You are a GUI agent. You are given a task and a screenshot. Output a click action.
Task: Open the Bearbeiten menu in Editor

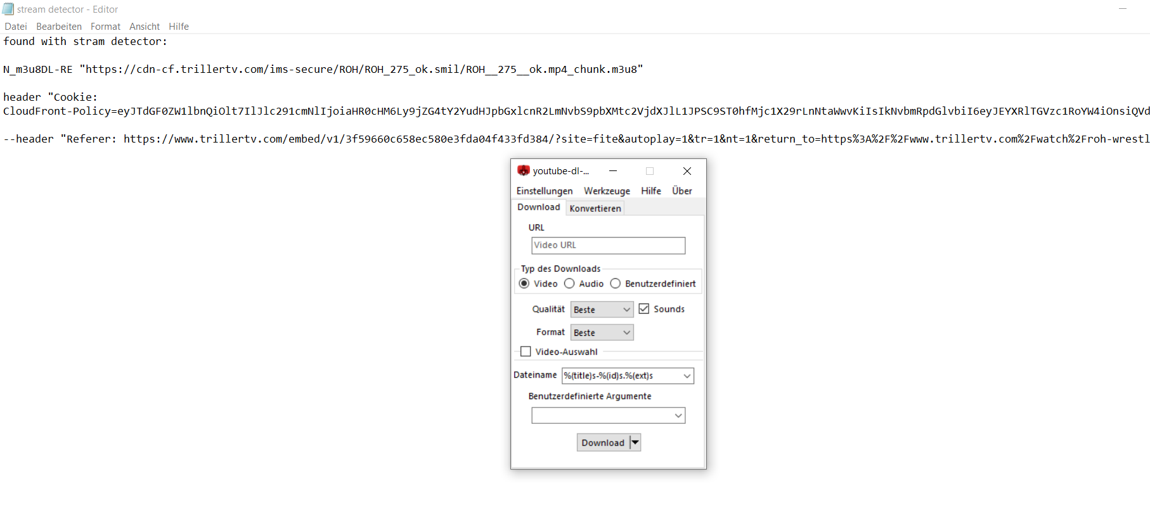pyautogui.click(x=59, y=27)
